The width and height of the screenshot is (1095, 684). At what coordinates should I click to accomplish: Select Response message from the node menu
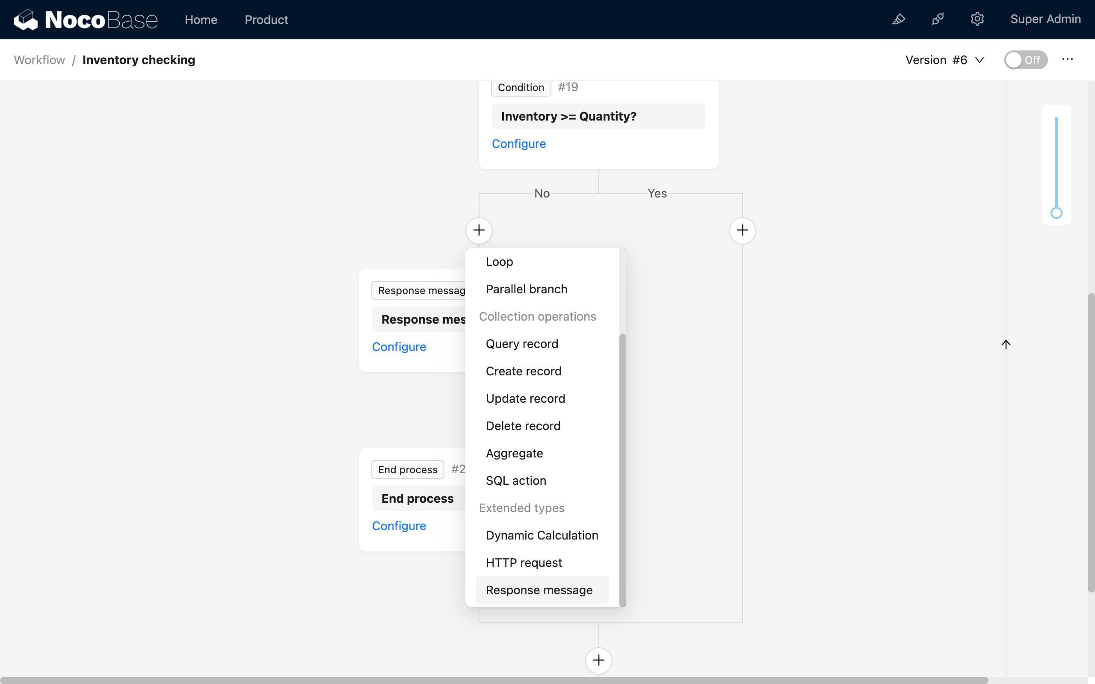tap(539, 590)
